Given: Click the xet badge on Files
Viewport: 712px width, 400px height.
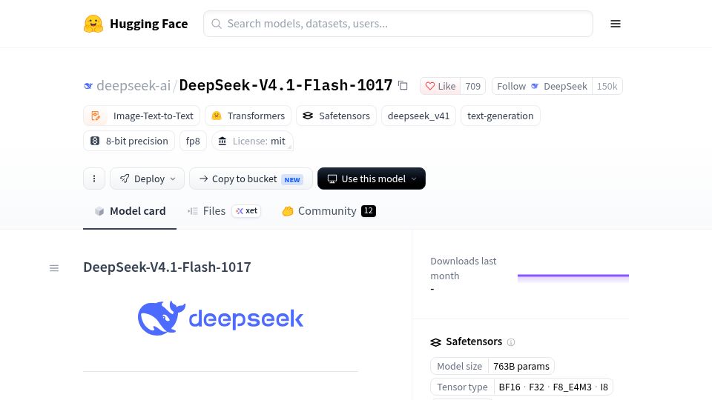Looking at the screenshot, I should click(246, 211).
